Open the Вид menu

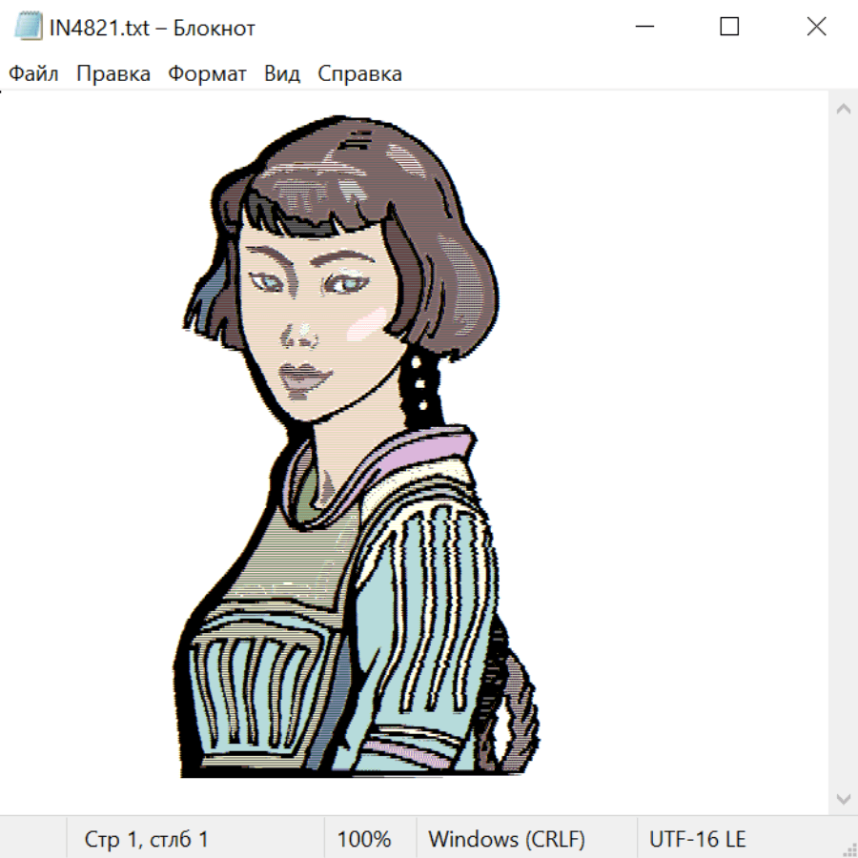(281, 74)
